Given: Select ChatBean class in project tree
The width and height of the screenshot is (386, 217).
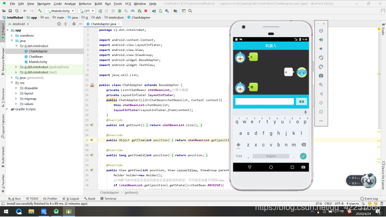Looking at the screenshot, I should pos(36,57).
